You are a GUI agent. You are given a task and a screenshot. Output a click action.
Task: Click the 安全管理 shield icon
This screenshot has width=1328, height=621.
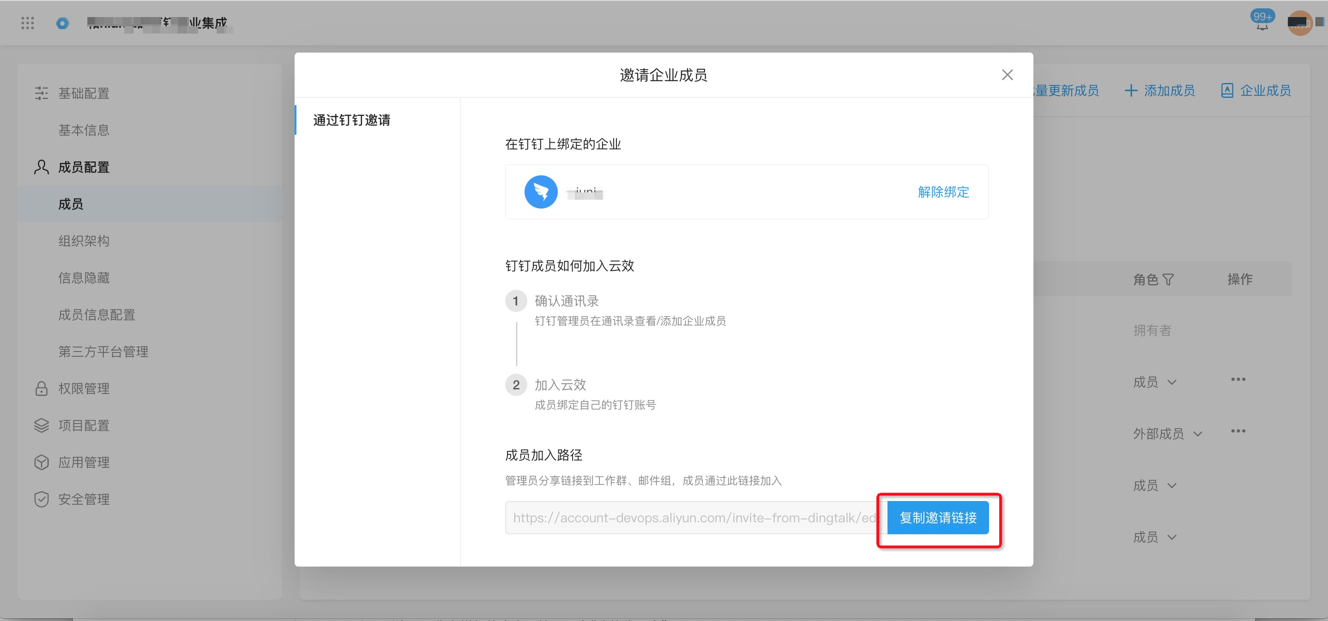tap(41, 499)
